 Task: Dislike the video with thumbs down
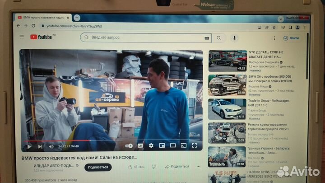tap(154, 167)
